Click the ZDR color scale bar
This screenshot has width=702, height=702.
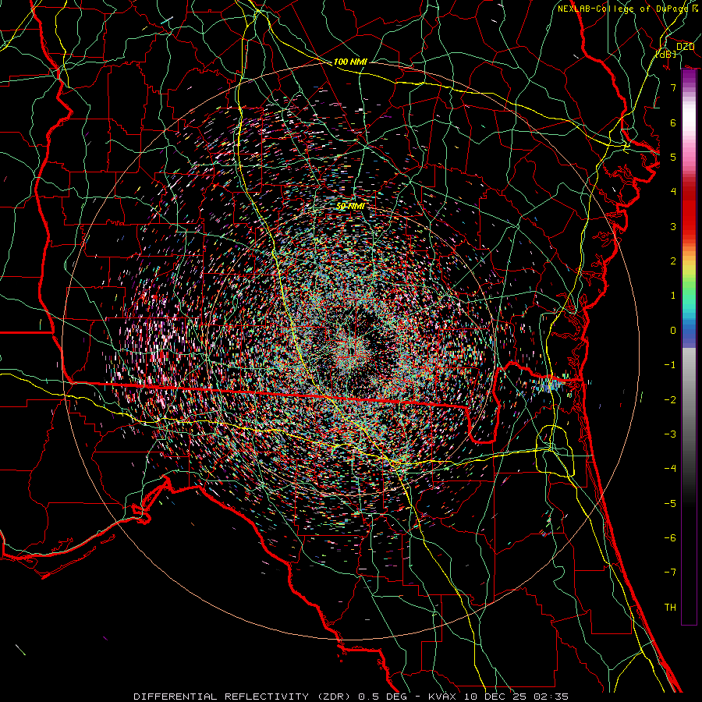[x=689, y=347]
